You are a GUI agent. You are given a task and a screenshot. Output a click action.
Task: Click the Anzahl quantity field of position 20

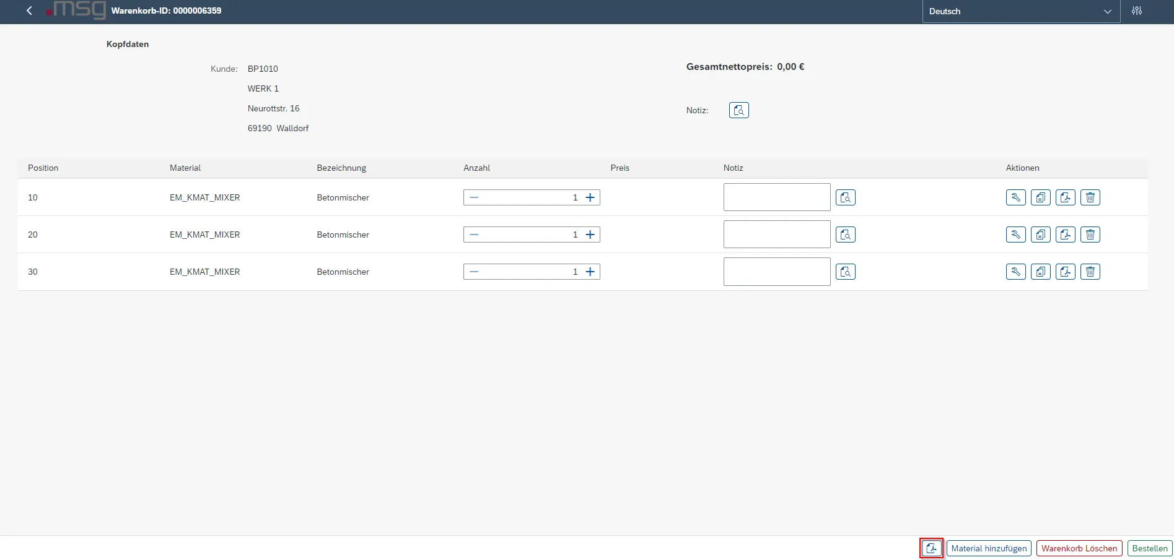click(531, 235)
